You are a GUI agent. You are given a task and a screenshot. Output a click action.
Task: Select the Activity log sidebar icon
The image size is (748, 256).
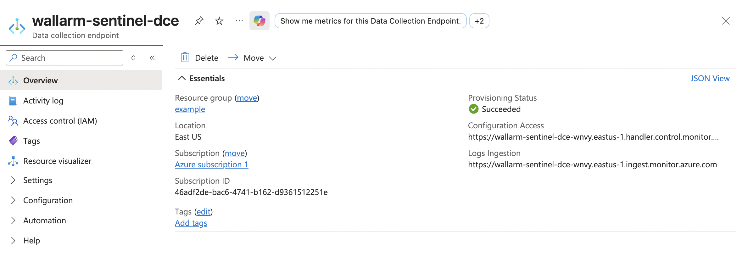(x=13, y=100)
